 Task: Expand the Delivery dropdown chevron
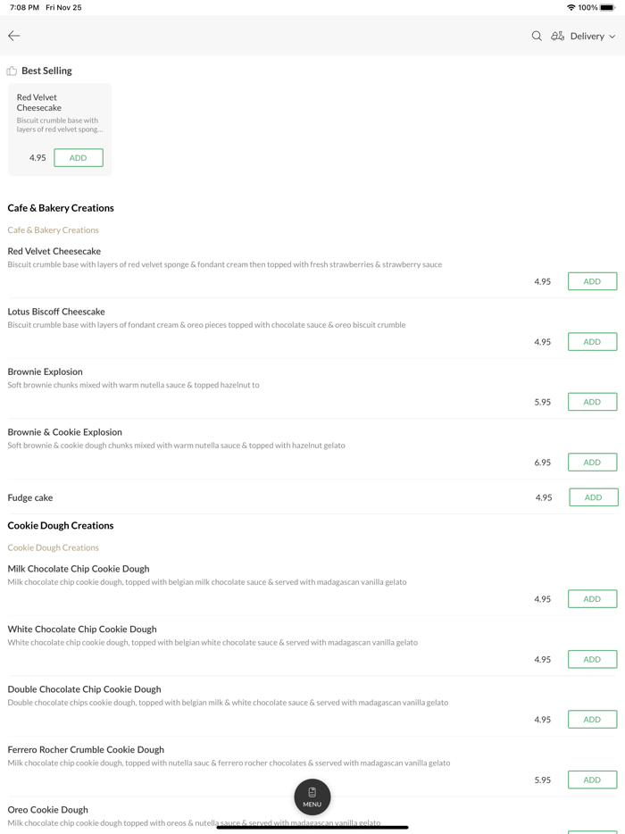coord(612,37)
